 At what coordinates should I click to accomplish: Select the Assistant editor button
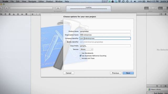click(150, 8)
